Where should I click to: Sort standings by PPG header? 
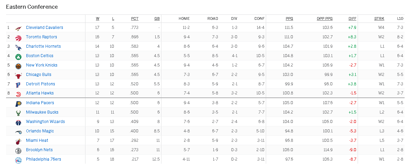(289, 18)
